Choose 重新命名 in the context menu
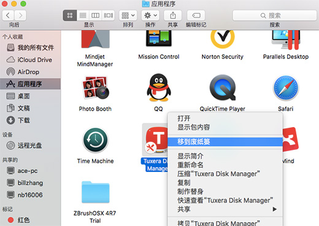This screenshot has width=319, height=226. click(225, 165)
